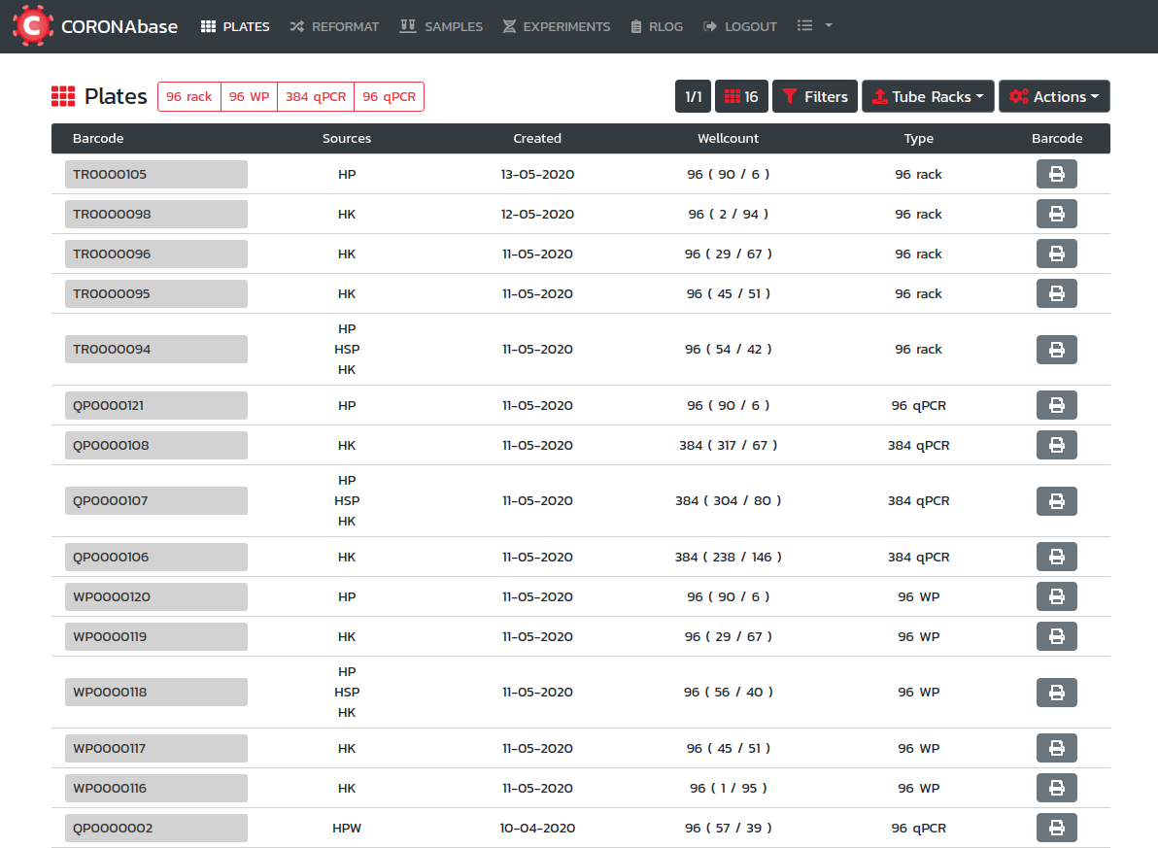This screenshot has width=1158, height=848.
Task: Expand the Tube Racks dropdown
Action: [928, 97]
